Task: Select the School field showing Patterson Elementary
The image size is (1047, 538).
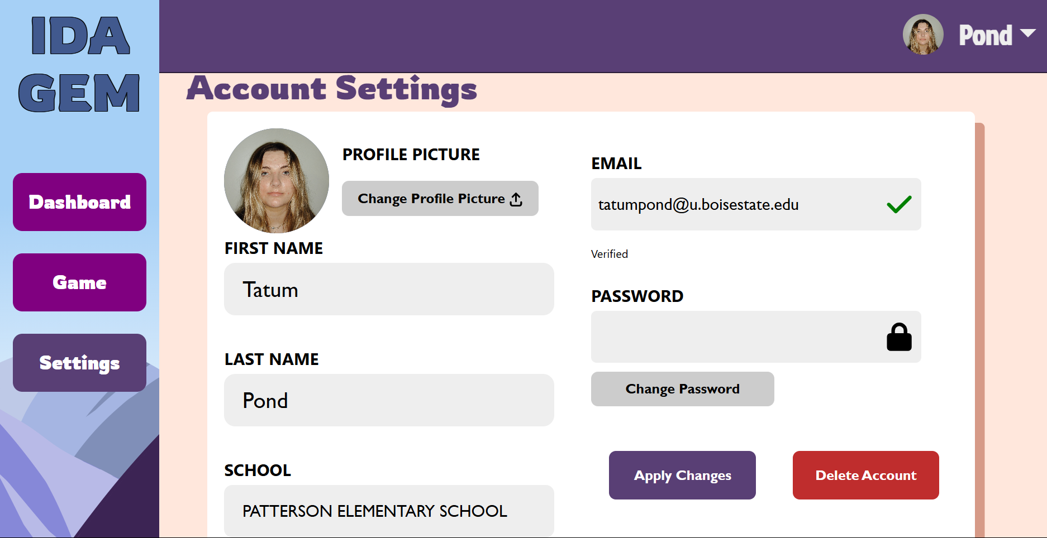Action: click(x=389, y=511)
